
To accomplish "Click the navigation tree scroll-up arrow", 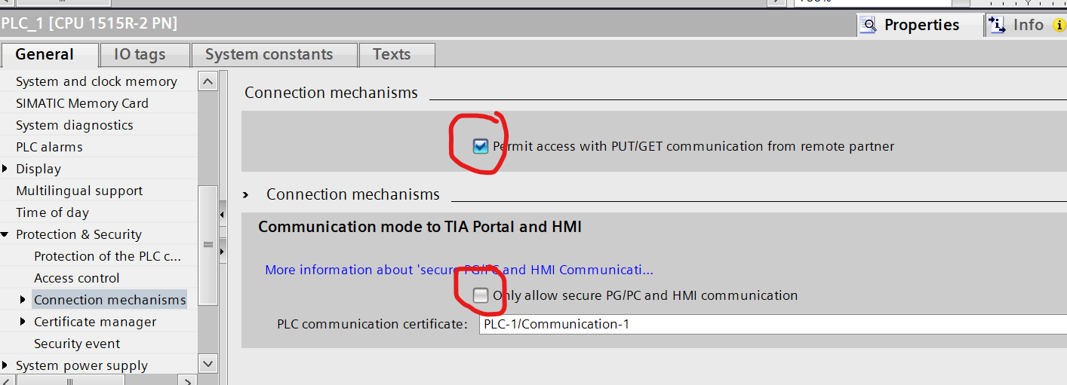I will click(208, 81).
